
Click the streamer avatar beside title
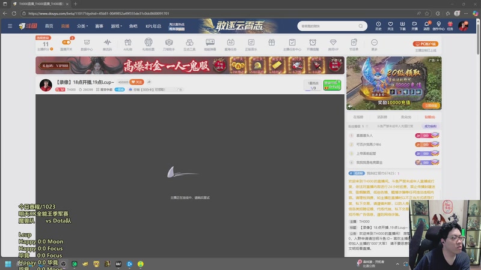46,85
